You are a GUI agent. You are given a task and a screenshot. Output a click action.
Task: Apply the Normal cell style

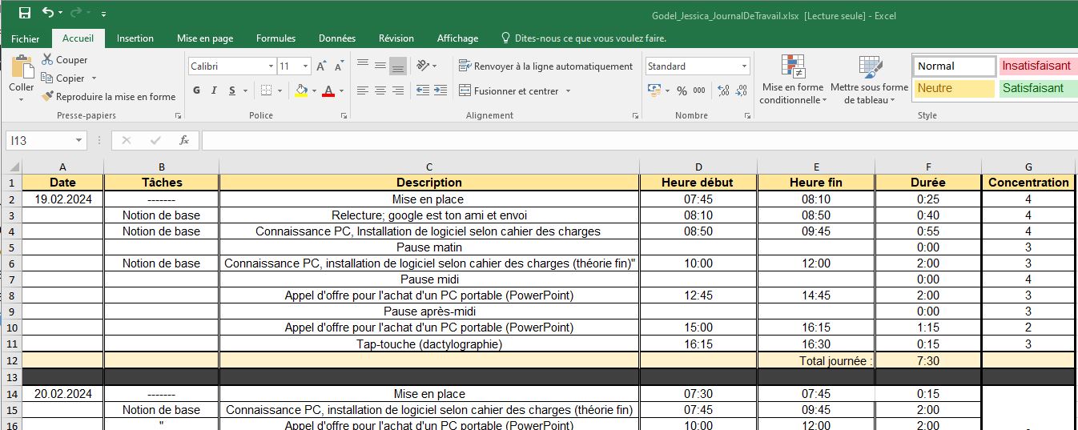click(954, 66)
